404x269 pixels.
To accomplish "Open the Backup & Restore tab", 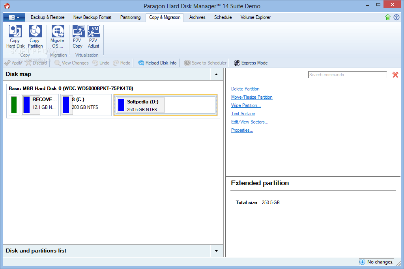I will tap(48, 17).
